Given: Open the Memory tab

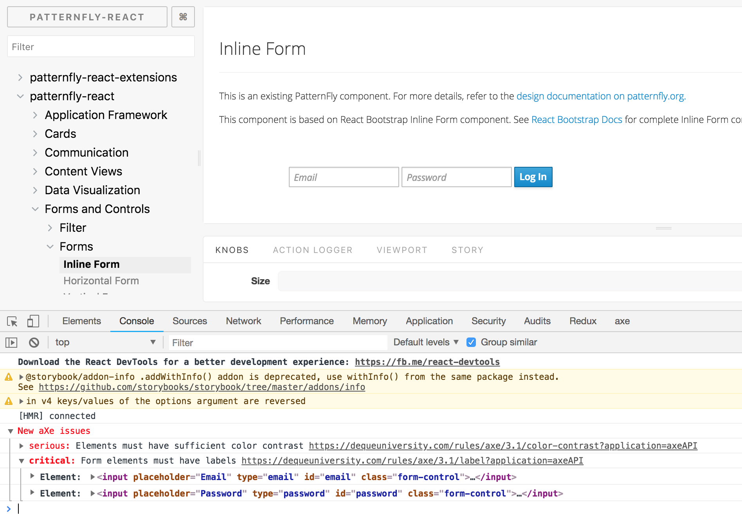Looking at the screenshot, I should pos(370,321).
